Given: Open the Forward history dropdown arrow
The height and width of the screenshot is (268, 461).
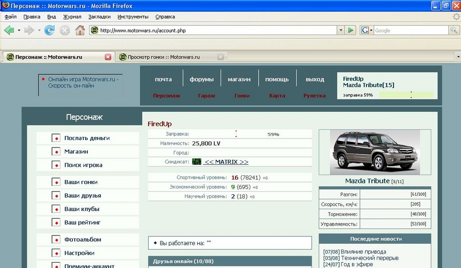Looking at the screenshot, I should [39, 30].
